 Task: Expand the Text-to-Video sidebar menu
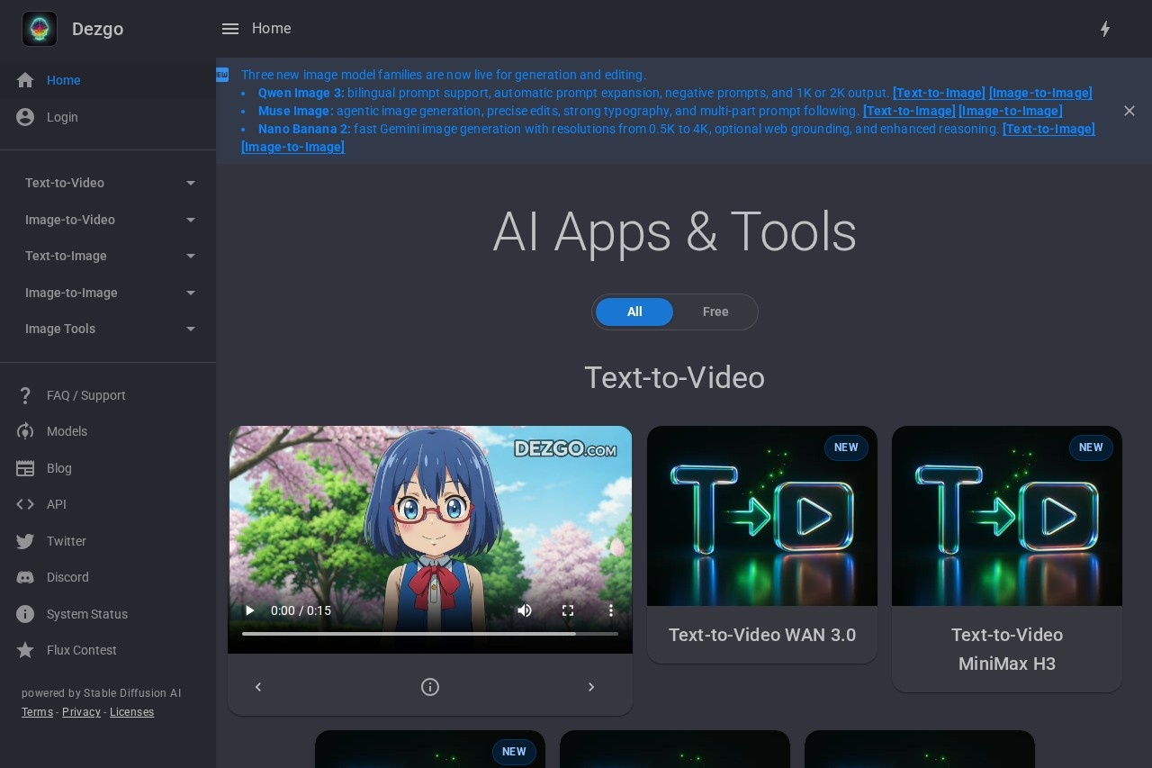tap(108, 183)
